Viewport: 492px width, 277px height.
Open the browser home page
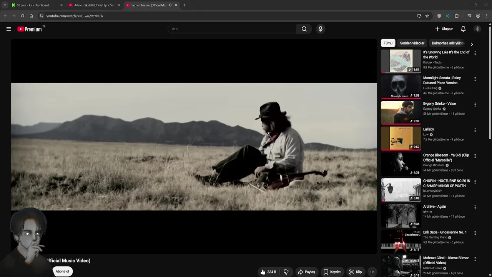point(31,16)
